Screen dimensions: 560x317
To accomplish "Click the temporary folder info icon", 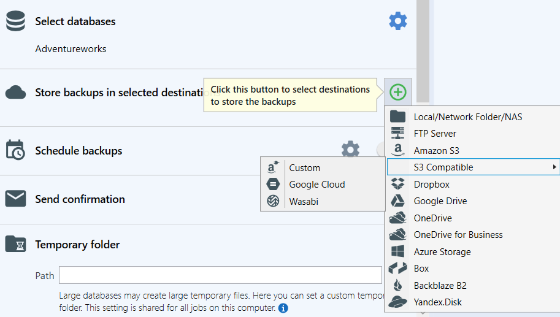I will point(283,308).
